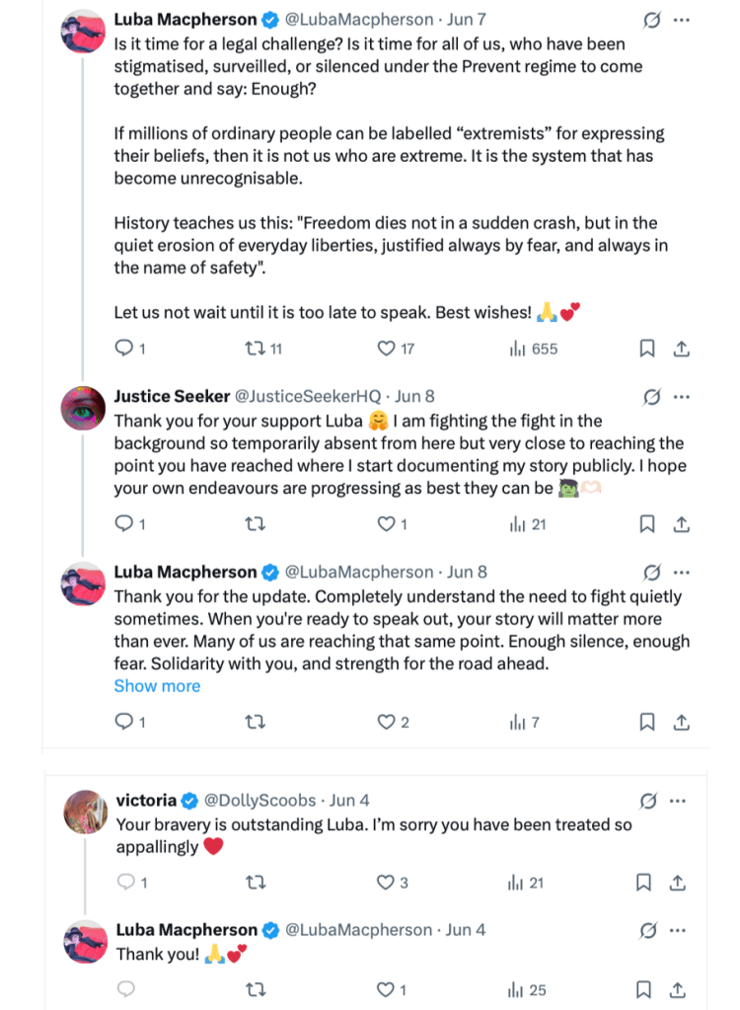Expand 'Show more' on Luba's reply
The height and width of the screenshot is (1010, 740).
point(157,686)
